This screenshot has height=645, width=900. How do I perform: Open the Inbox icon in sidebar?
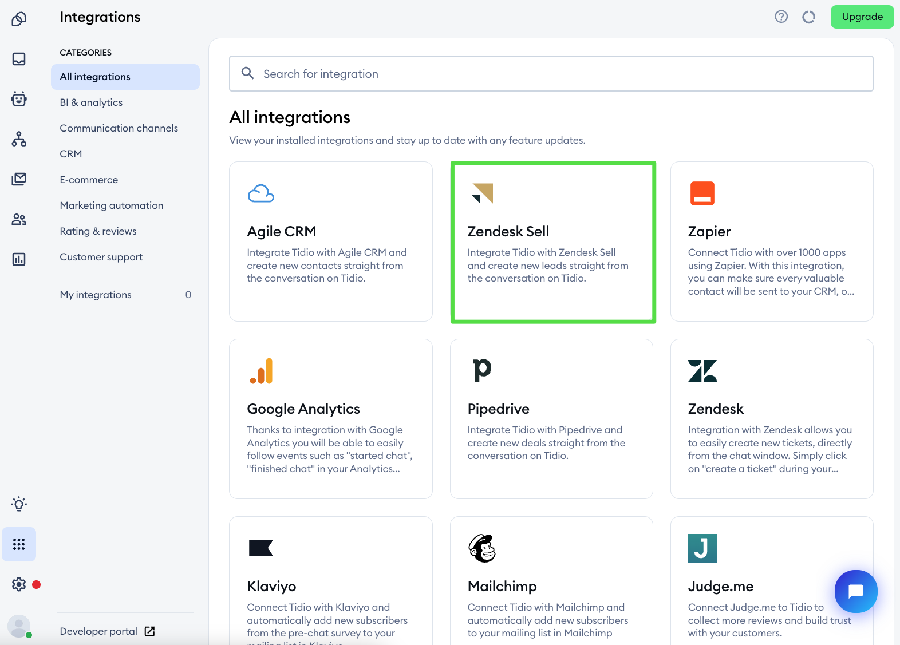(x=19, y=59)
